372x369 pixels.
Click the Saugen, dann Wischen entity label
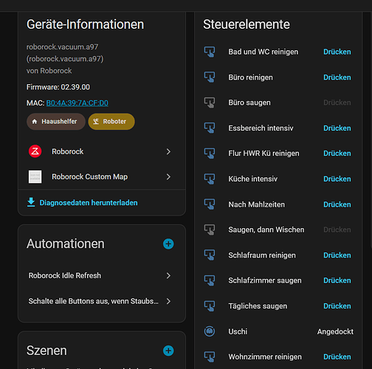pos(266,230)
